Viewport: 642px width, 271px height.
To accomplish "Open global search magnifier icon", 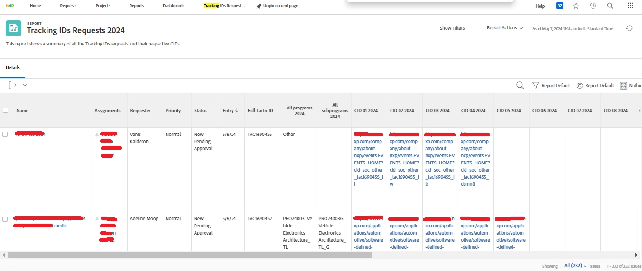I will (610, 6).
